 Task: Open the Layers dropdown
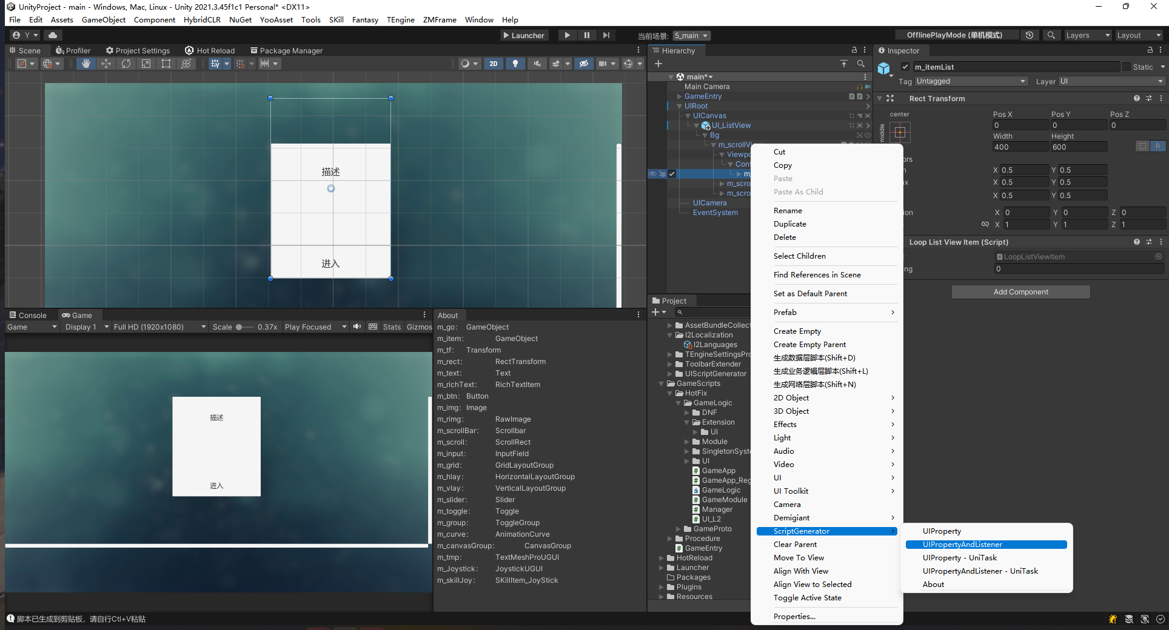[1087, 35]
